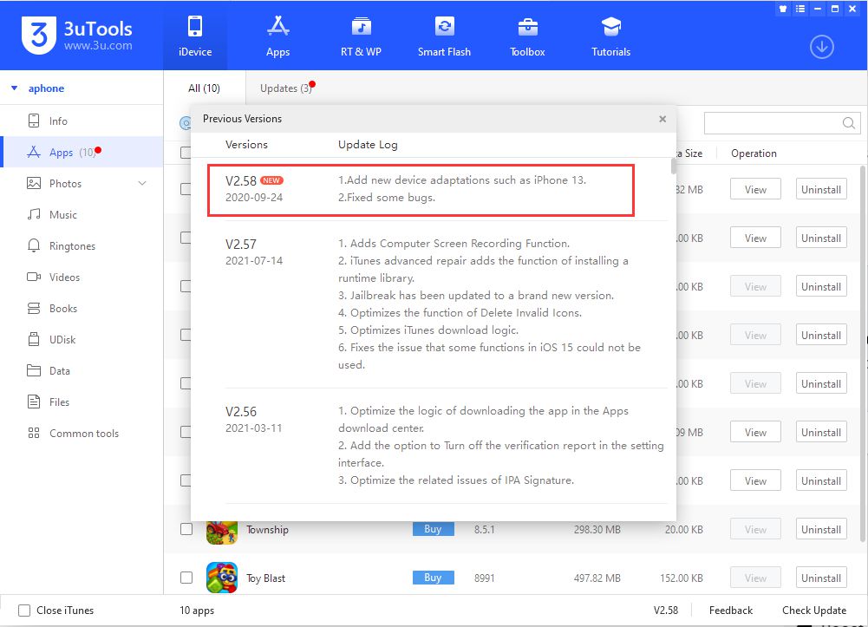Toggle the Close iTunes checkbox
Image resolution: width=868 pixels, height=627 pixels.
(24, 611)
